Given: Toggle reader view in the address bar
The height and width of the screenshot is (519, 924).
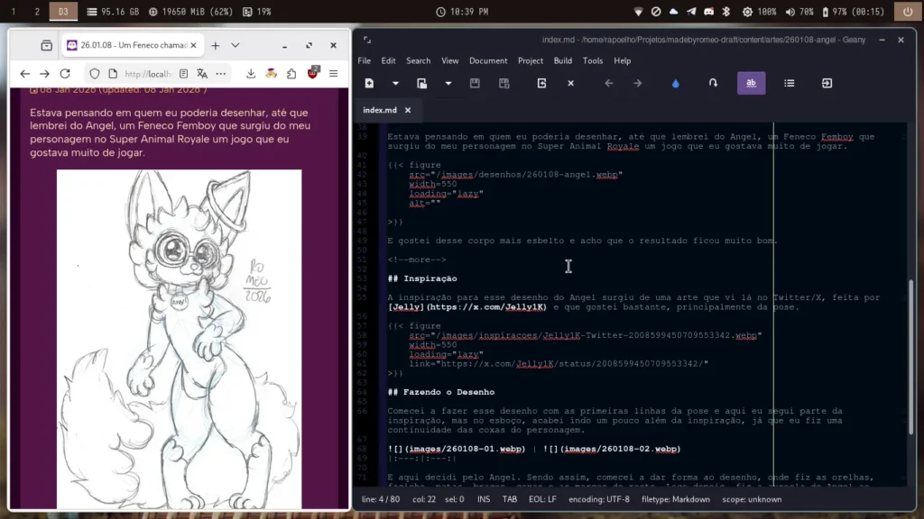Looking at the screenshot, I should (x=184, y=74).
